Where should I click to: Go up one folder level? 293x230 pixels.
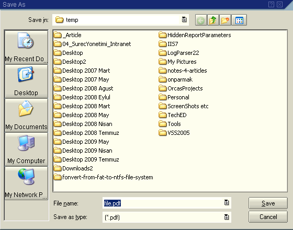pos(213,20)
